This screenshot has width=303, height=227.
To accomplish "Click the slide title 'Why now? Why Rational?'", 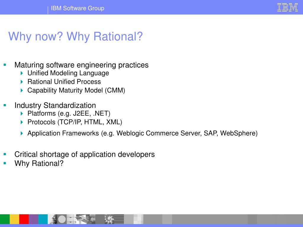I will pyautogui.click(x=75, y=36).
